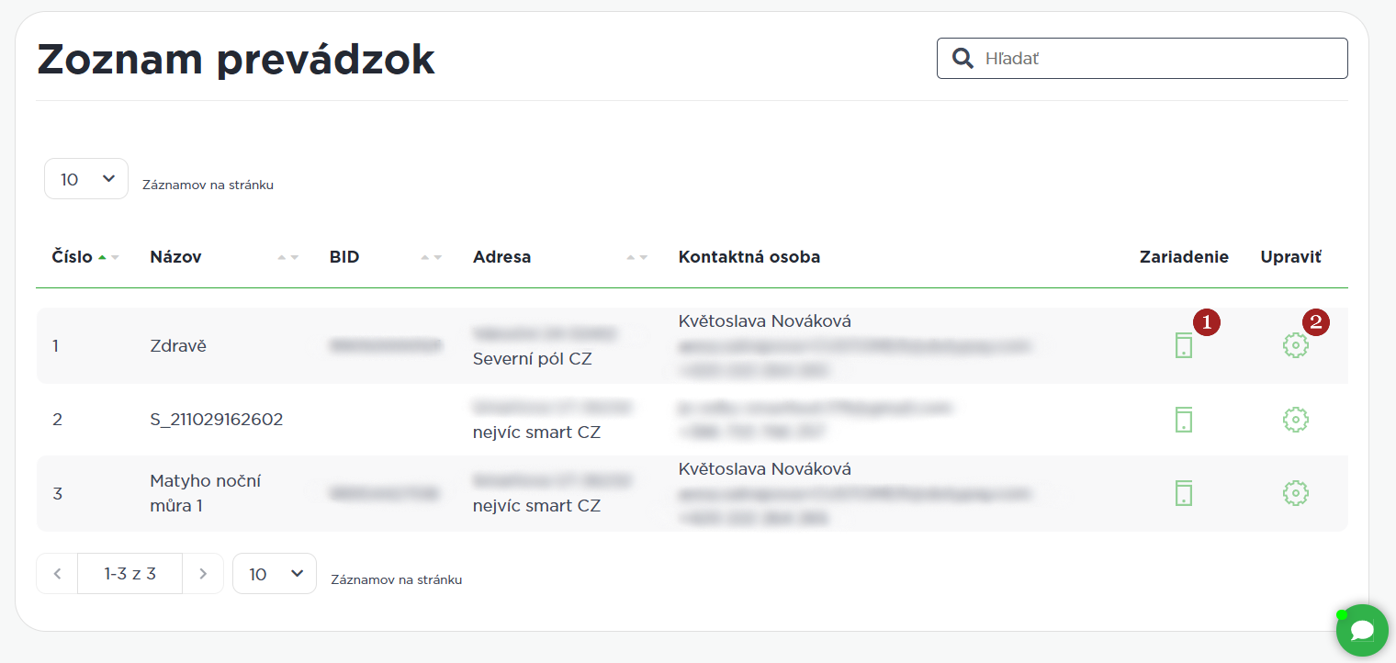Image resolution: width=1396 pixels, height=663 pixels.
Task: Expand bottom records-per-page dropdown
Action: [275, 574]
